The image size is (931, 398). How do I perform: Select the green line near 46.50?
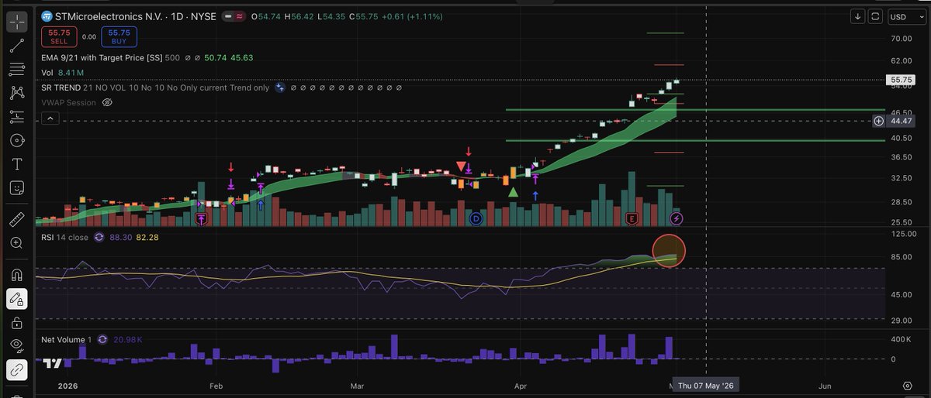click(x=694, y=110)
